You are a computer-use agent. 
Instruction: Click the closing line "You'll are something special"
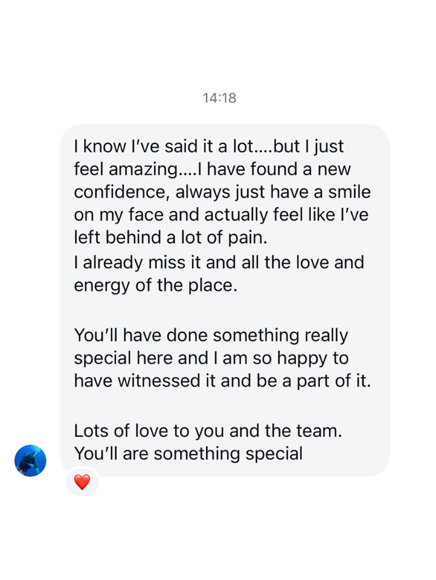[188, 454]
